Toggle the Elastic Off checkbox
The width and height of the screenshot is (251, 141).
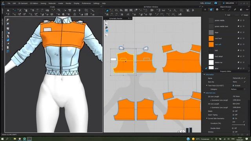pyautogui.click(x=233, y=111)
